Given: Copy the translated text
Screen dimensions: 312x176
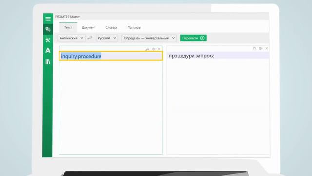Looking at the screenshot, I should [254, 48].
